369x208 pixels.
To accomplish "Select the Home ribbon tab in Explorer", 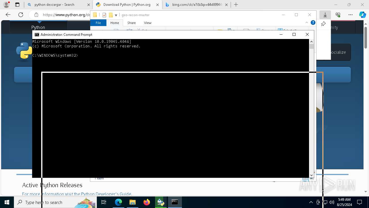I will 114,23.
